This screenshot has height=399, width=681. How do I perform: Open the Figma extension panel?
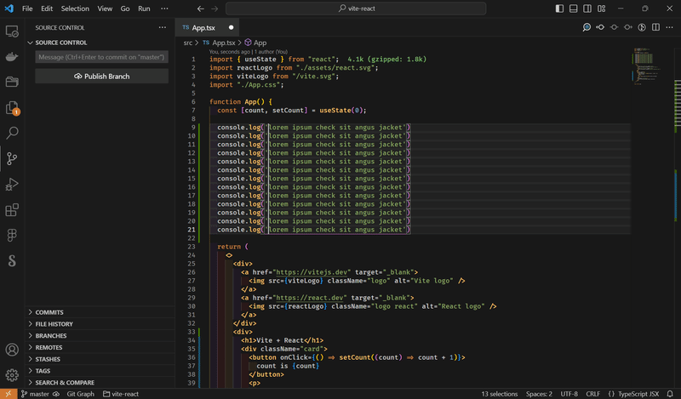(12, 236)
